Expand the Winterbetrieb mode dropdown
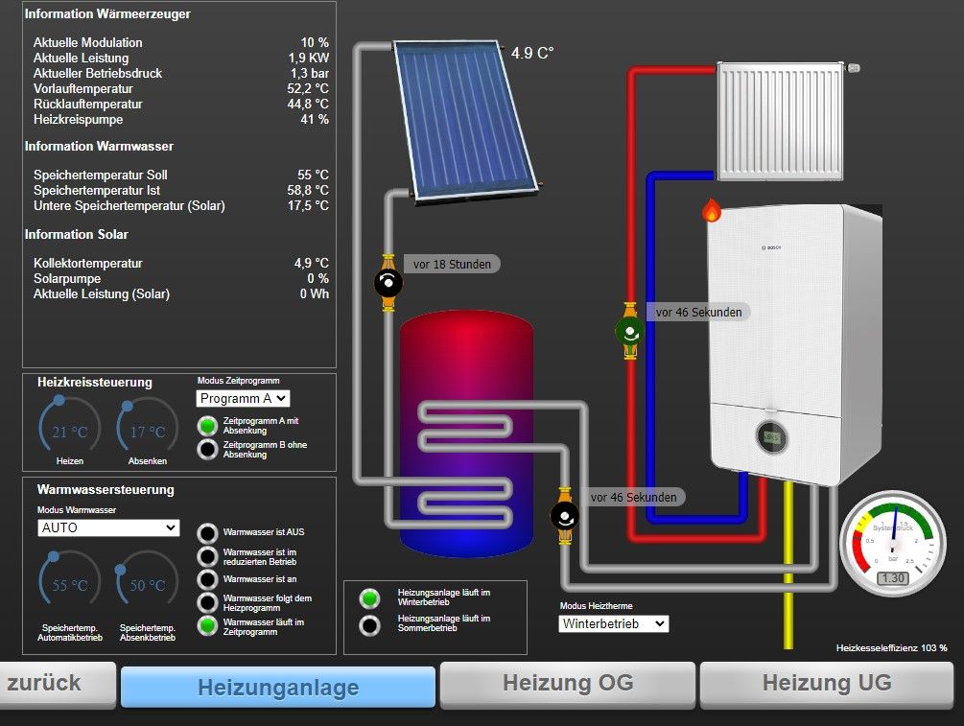 pos(614,623)
